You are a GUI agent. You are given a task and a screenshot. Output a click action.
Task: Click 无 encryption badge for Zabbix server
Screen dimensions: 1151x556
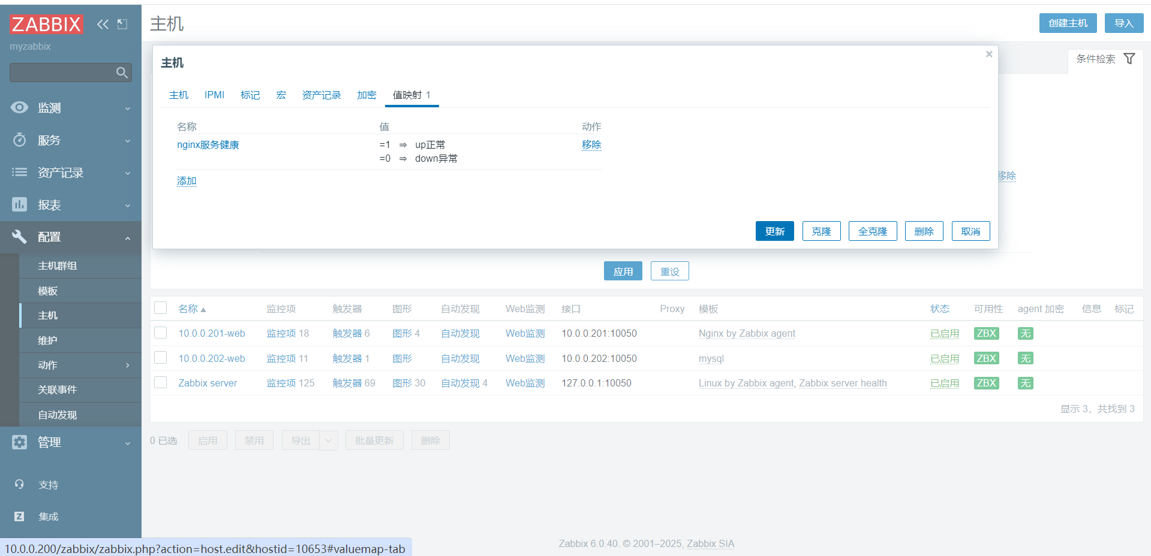pyautogui.click(x=1026, y=383)
